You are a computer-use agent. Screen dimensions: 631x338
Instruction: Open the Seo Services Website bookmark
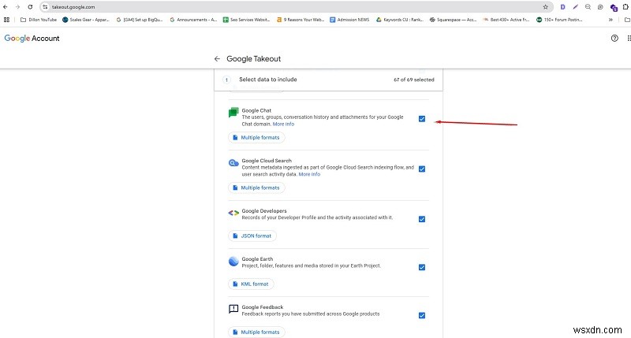(246, 19)
